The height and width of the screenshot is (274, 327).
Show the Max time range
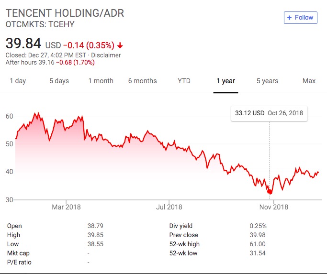[x=309, y=81]
